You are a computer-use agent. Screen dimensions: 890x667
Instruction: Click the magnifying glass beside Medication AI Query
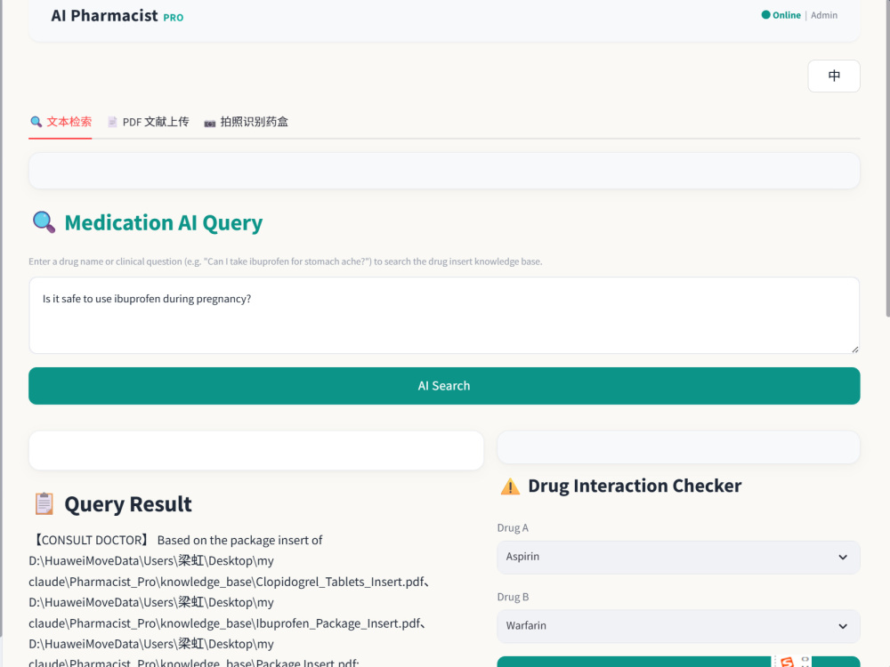point(44,222)
